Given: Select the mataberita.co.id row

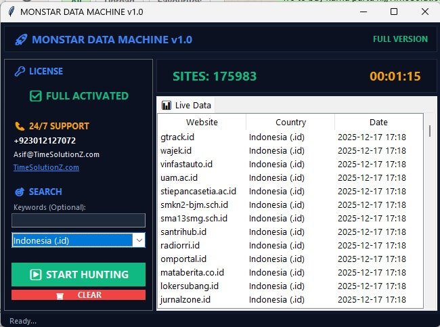Looking at the screenshot, I should pyautogui.click(x=290, y=273).
